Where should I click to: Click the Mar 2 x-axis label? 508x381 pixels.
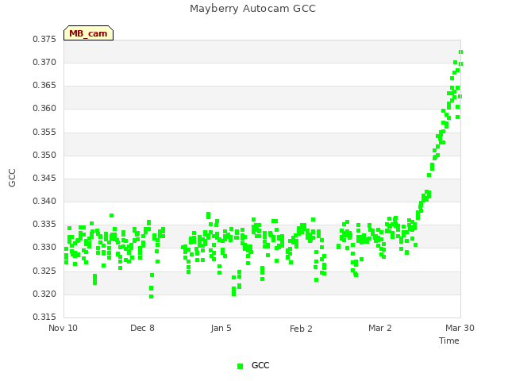(x=380, y=328)
